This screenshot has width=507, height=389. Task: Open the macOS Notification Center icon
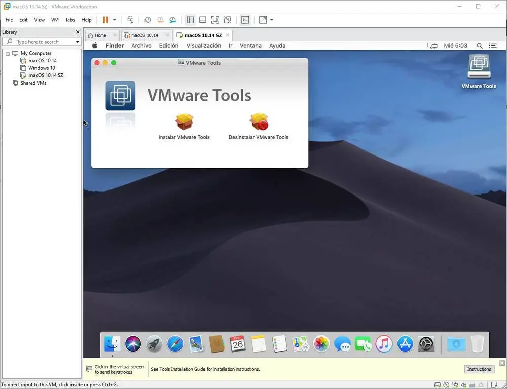[x=493, y=46]
